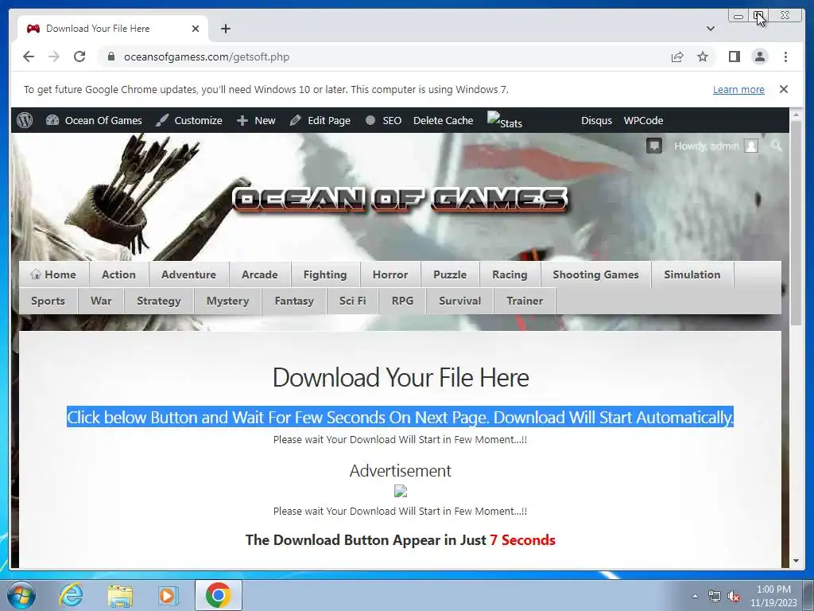
Task: Open the Racing category
Action: pos(510,274)
